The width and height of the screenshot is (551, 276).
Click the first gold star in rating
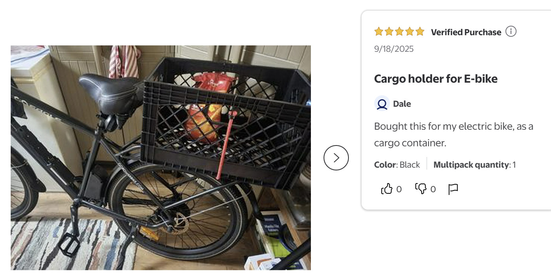click(379, 32)
